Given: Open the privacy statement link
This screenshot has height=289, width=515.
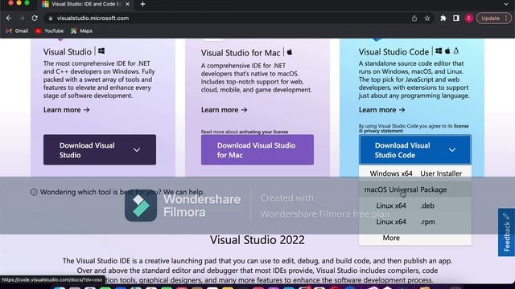Looking at the screenshot, I should [383, 131].
